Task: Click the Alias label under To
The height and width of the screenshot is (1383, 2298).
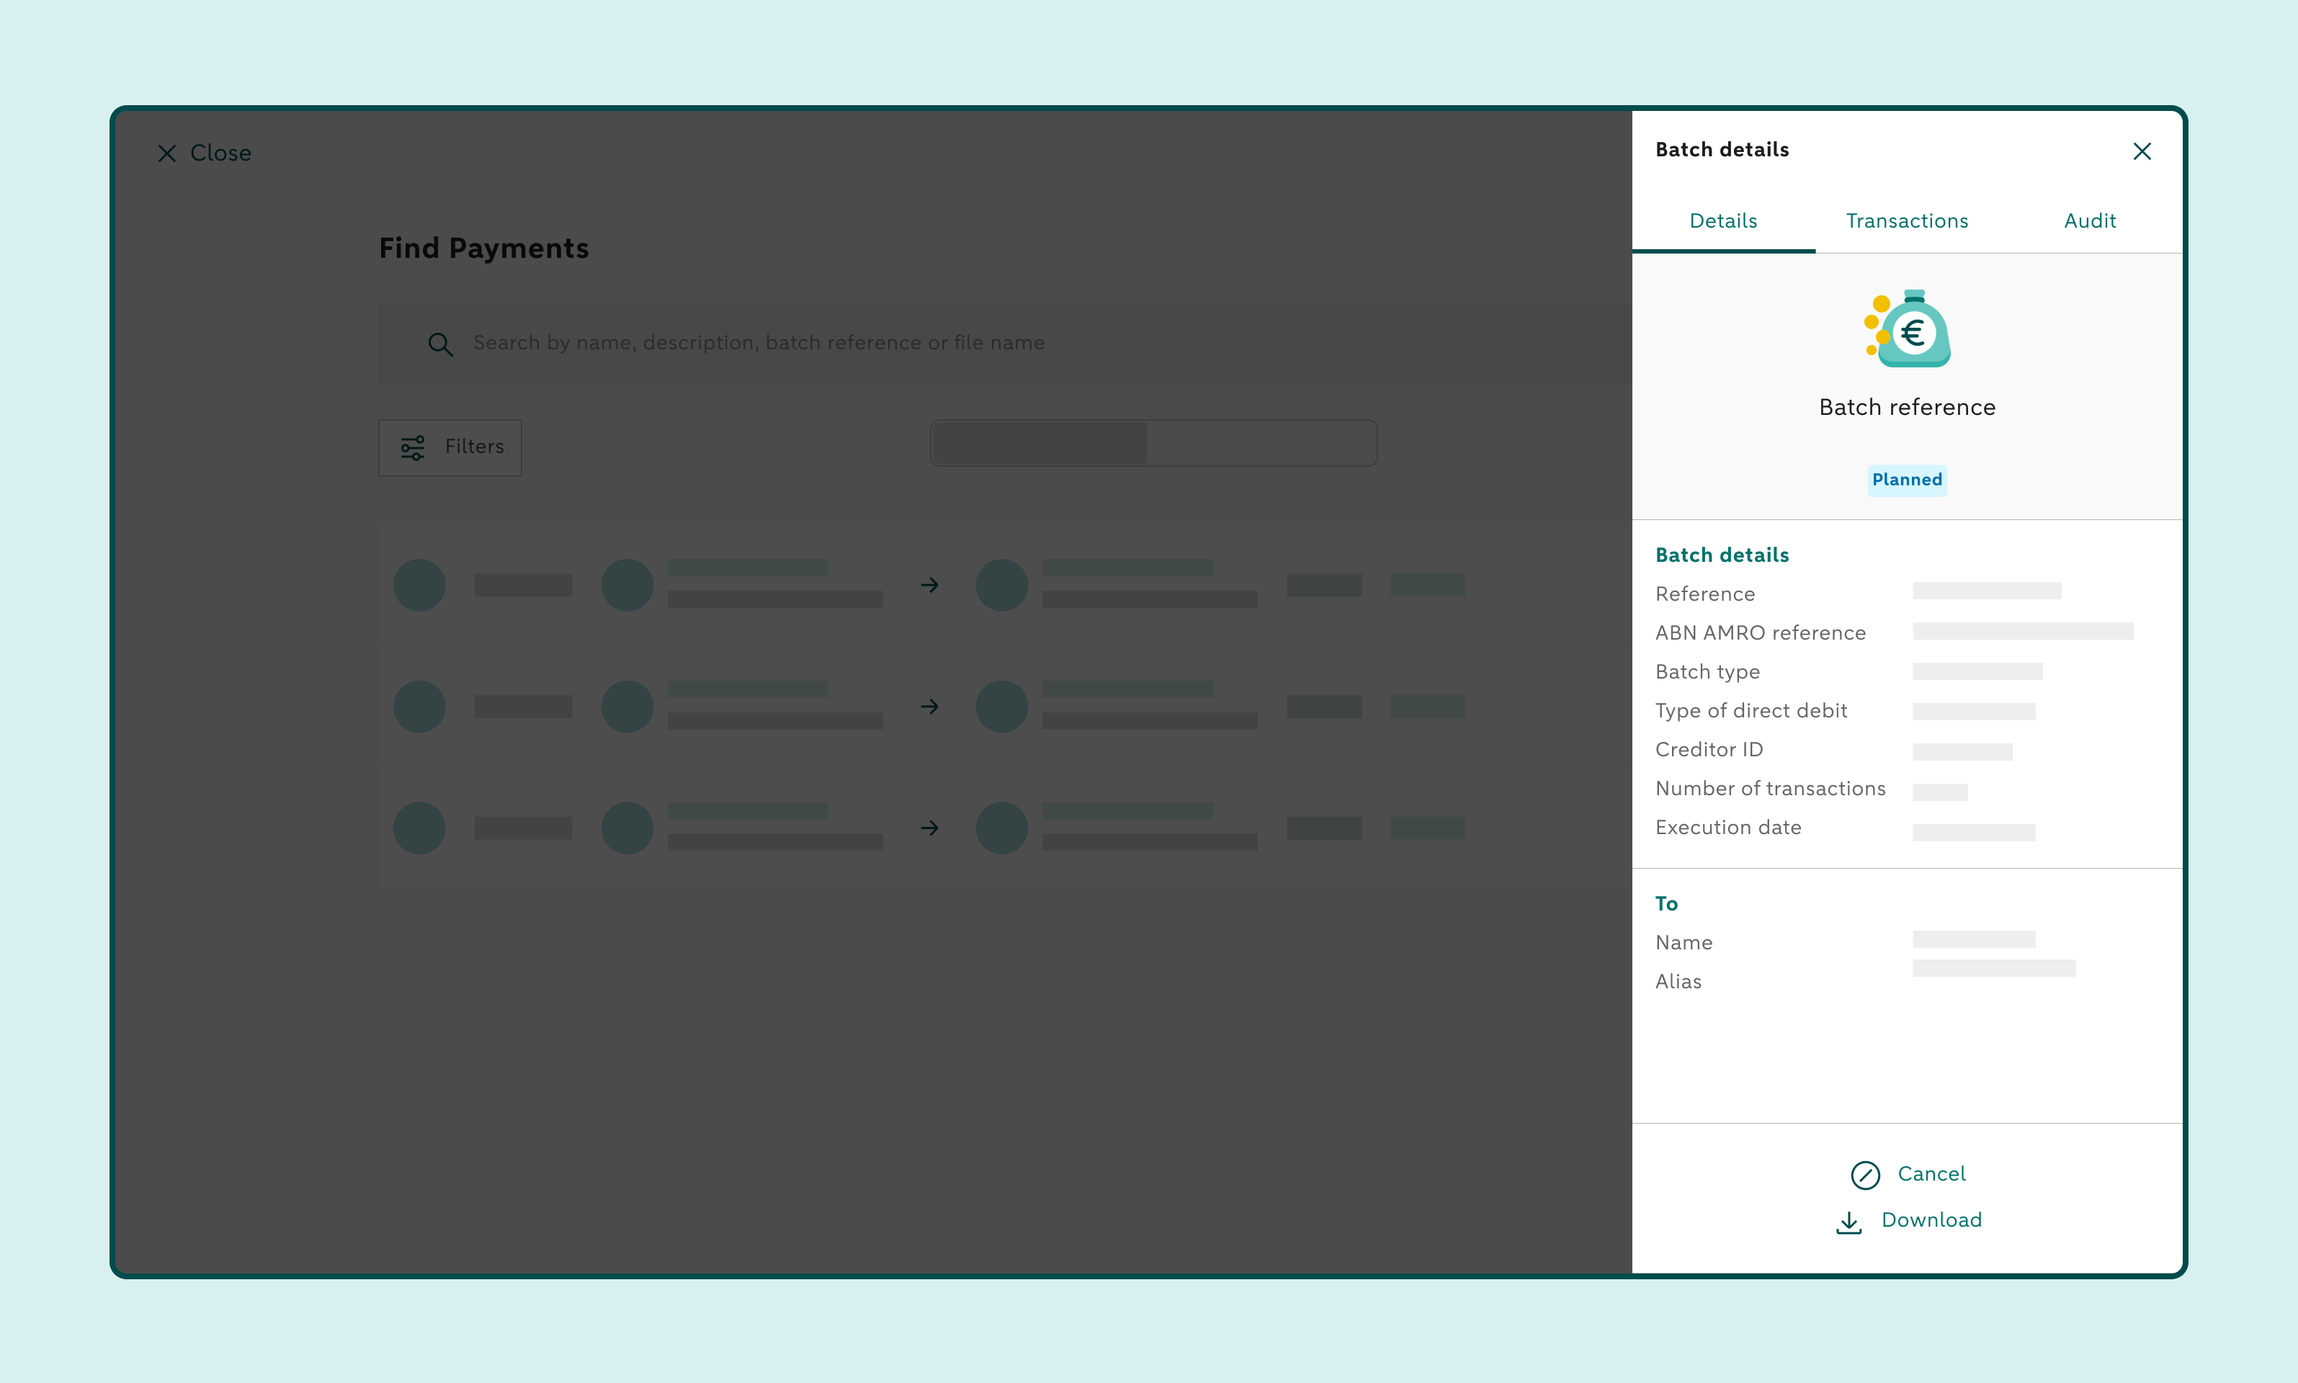Action: tap(1678, 981)
